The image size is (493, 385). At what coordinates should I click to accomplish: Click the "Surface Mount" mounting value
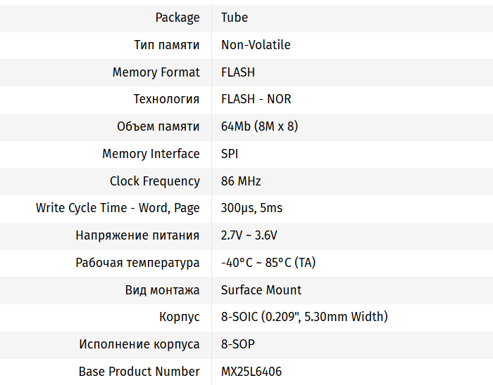[x=261, y=290]
